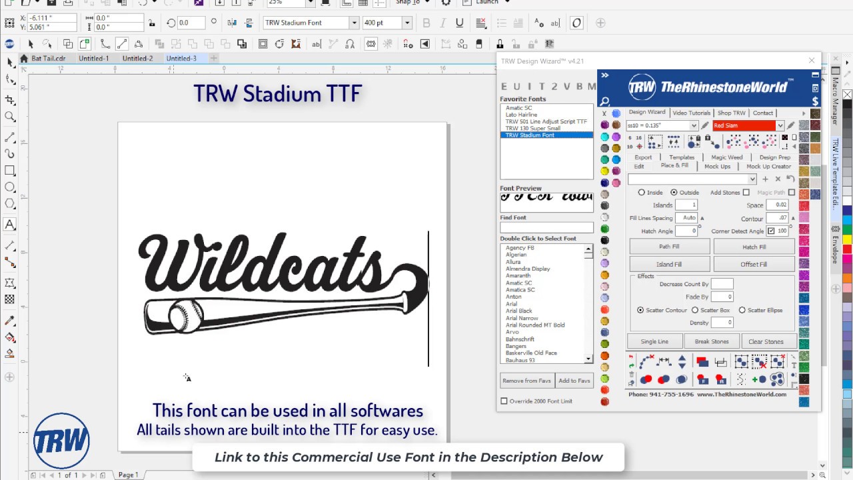This screenshot has width=853, height=480.
Task: Click the dollar sign icon in TRW header
Action: coord(815,101)
